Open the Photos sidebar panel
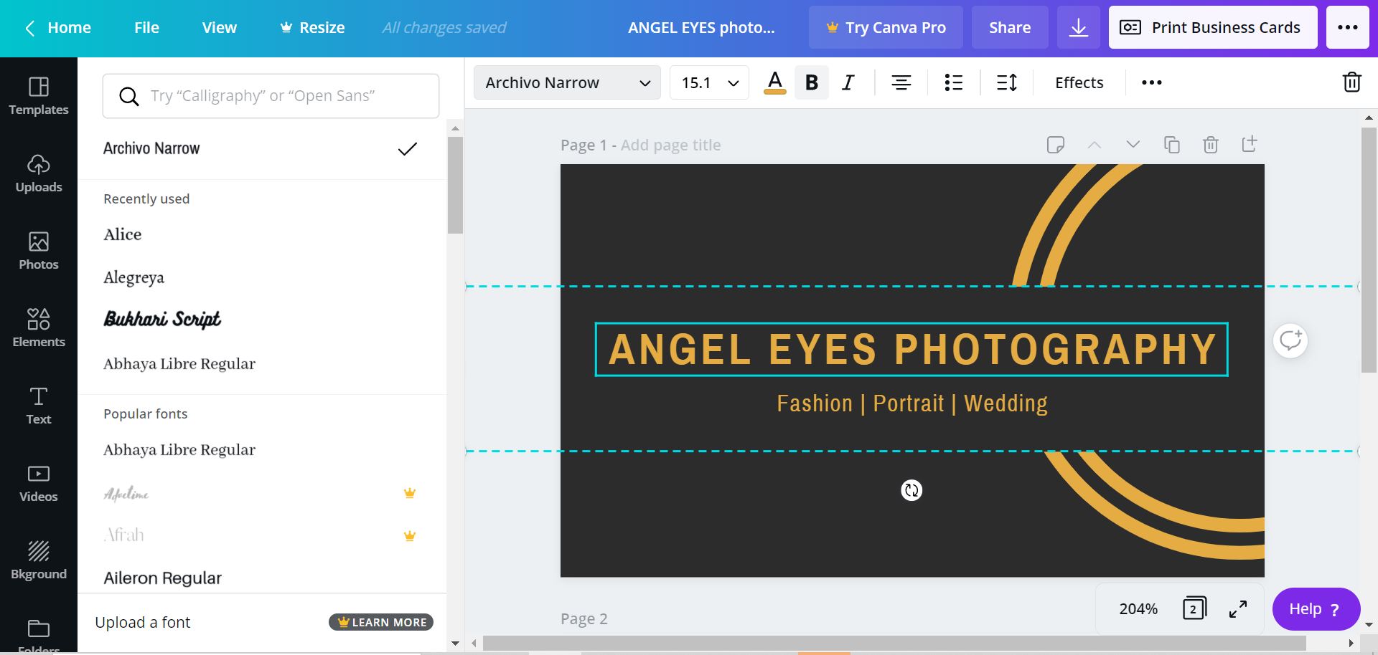The image size is (1378, 655). pos(39,251)
